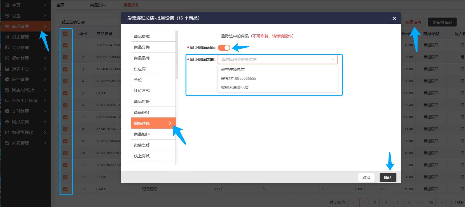Confirm deletion with the 确认 button
465x207 pixels.
point(388,177)
